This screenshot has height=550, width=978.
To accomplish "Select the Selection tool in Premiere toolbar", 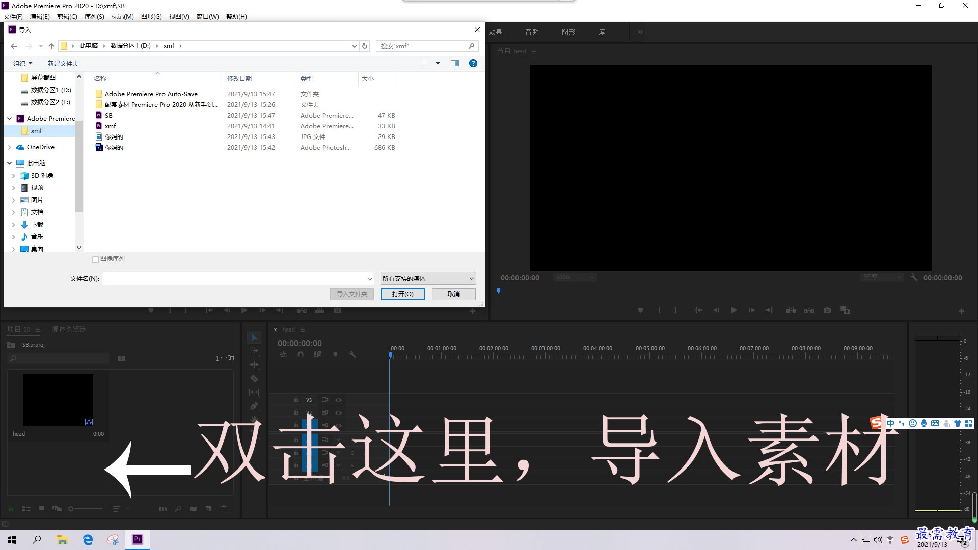I will pyautogui.click(x=254, y=338).
